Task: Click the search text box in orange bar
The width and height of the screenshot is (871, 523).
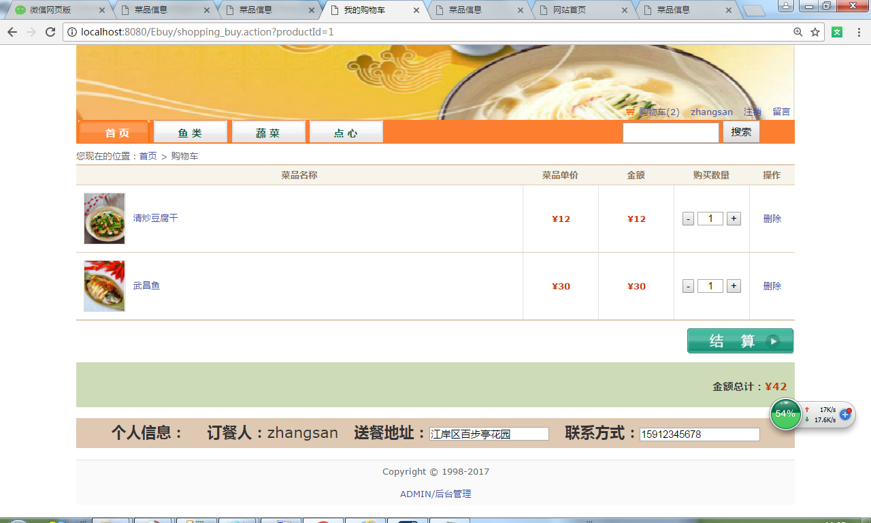Action: [x=671, y=132]
